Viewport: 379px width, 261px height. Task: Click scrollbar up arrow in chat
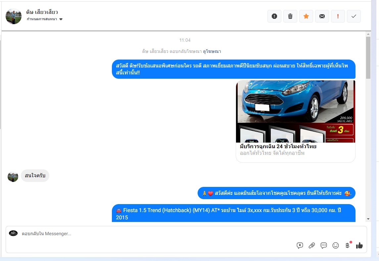coord(368,34)
